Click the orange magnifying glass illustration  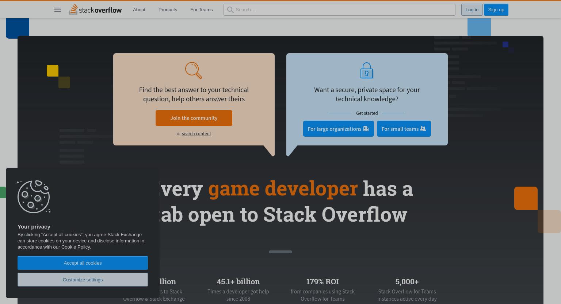(x=194, y=70)
